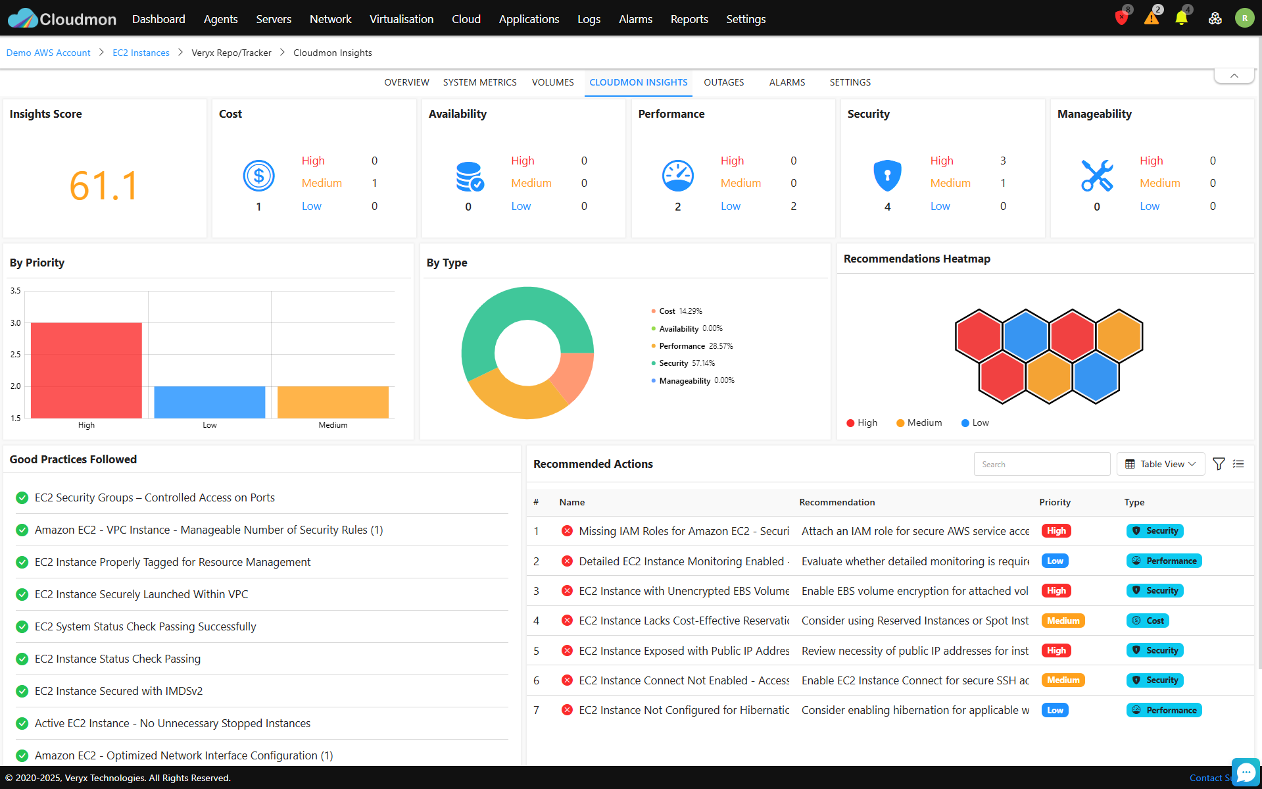Open the Reports nav item

689,19
